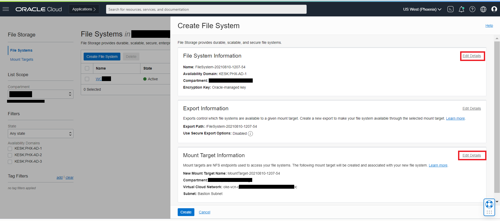The height and width of the screenshot is (221, 500).
Task: Click the MountTarget-20210810-1207-54 name value
Action: (254, 173)
